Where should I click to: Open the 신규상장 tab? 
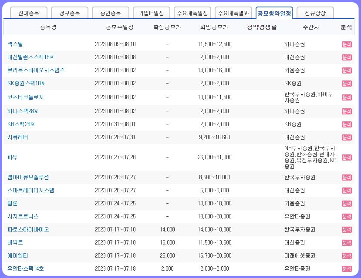[315, 13]
